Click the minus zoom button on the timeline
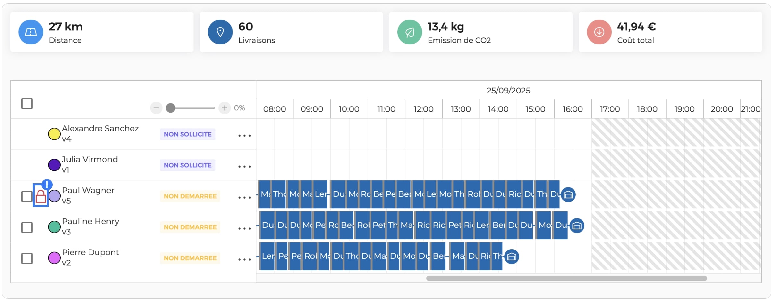 click(156, 108)
